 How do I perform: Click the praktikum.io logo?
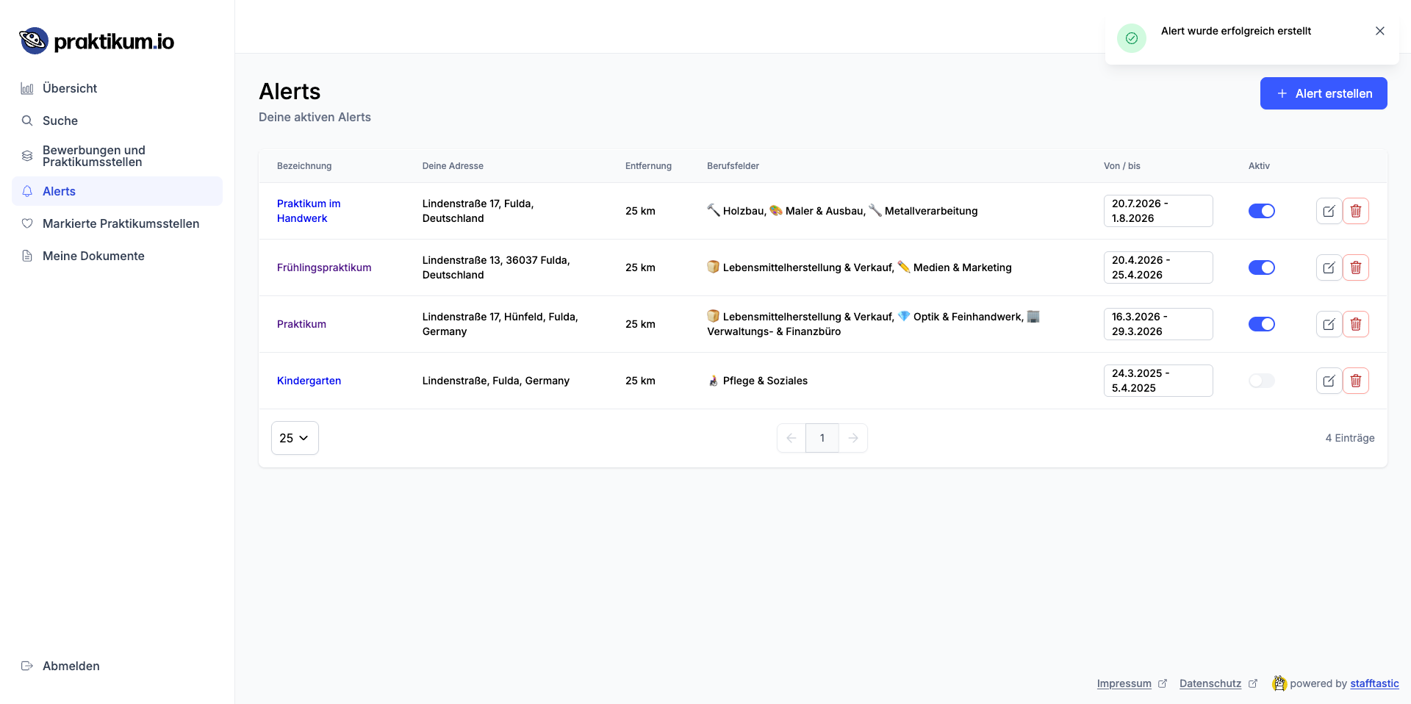coord(96,41)
